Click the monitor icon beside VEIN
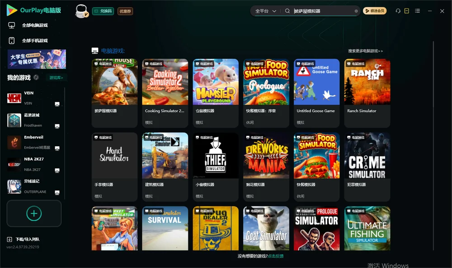The image size is (452, 268). pyautogui.click(x=57, y=104)
